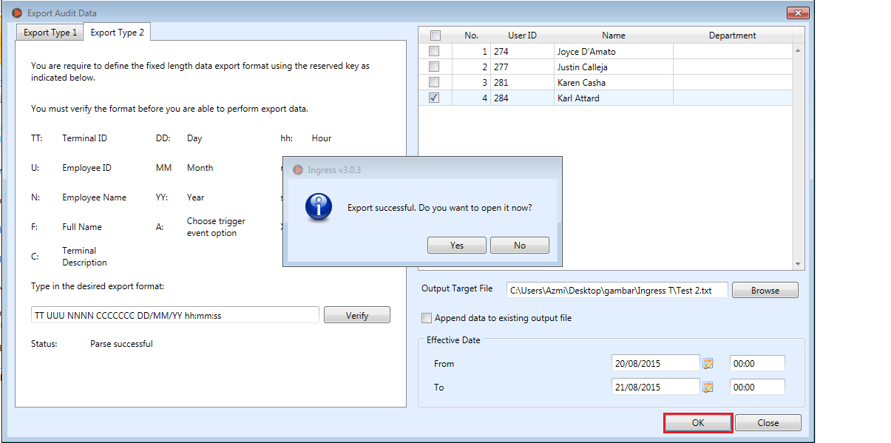Click the user list scrollbar down arrow
The height and width of the screenshot is (443, 891).
click(798, 264)
